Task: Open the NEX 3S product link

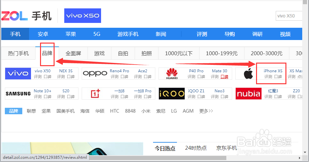Action: 66,71
